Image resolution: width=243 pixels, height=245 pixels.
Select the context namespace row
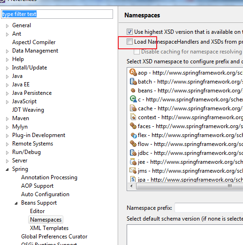pos(185,117)
